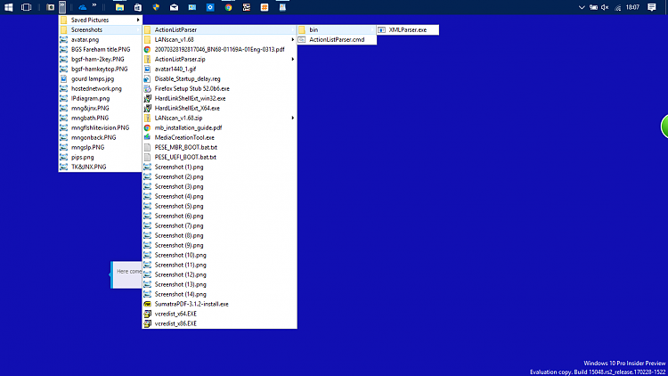
Task: Open mb_installation_guide.pdf from the list
Action: (188, 127)
